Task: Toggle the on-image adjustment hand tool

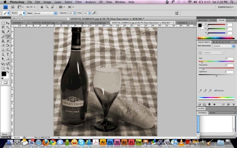Action: tap(200, 53)
